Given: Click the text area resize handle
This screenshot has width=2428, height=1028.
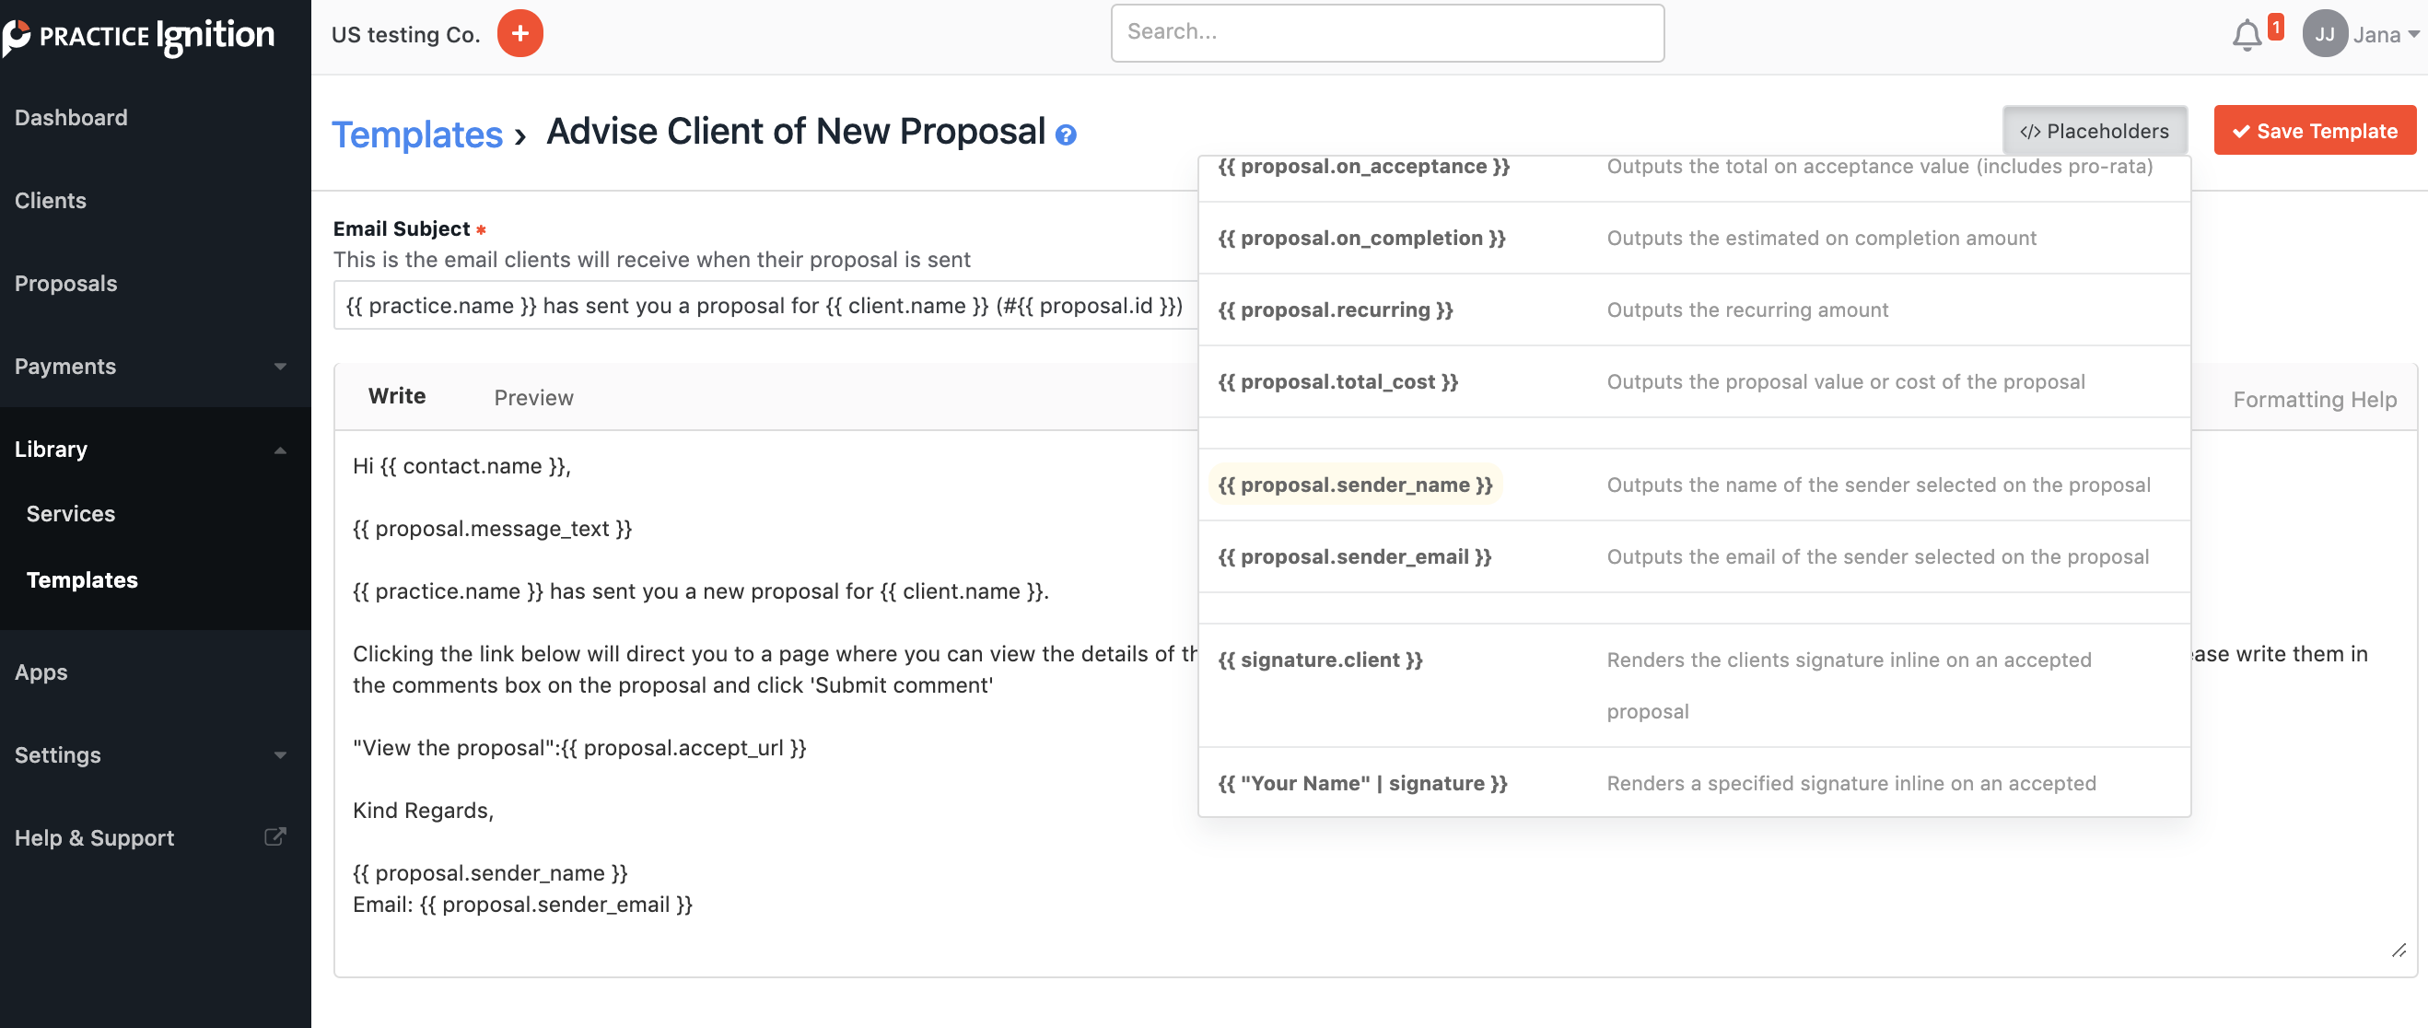Looking at the screenshot, I should click(x=2398, y=950).
